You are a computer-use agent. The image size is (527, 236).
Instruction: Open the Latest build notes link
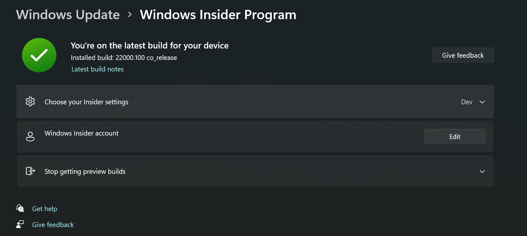click(x=97, y=69)
